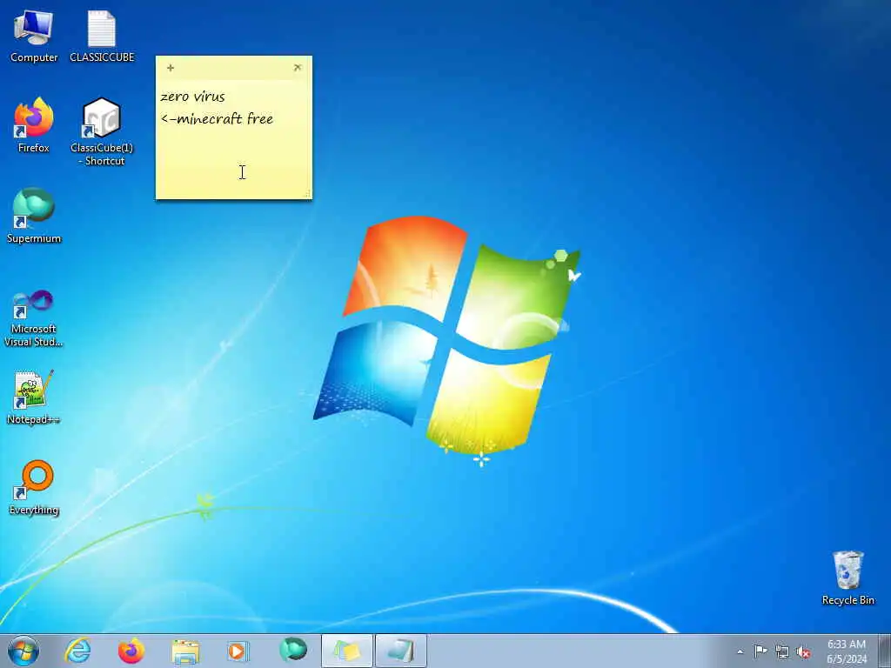This screenshot has width=891, height=668.
Task: Select the Notepad++ desktop shortcut
Action: tap(34, 397)
